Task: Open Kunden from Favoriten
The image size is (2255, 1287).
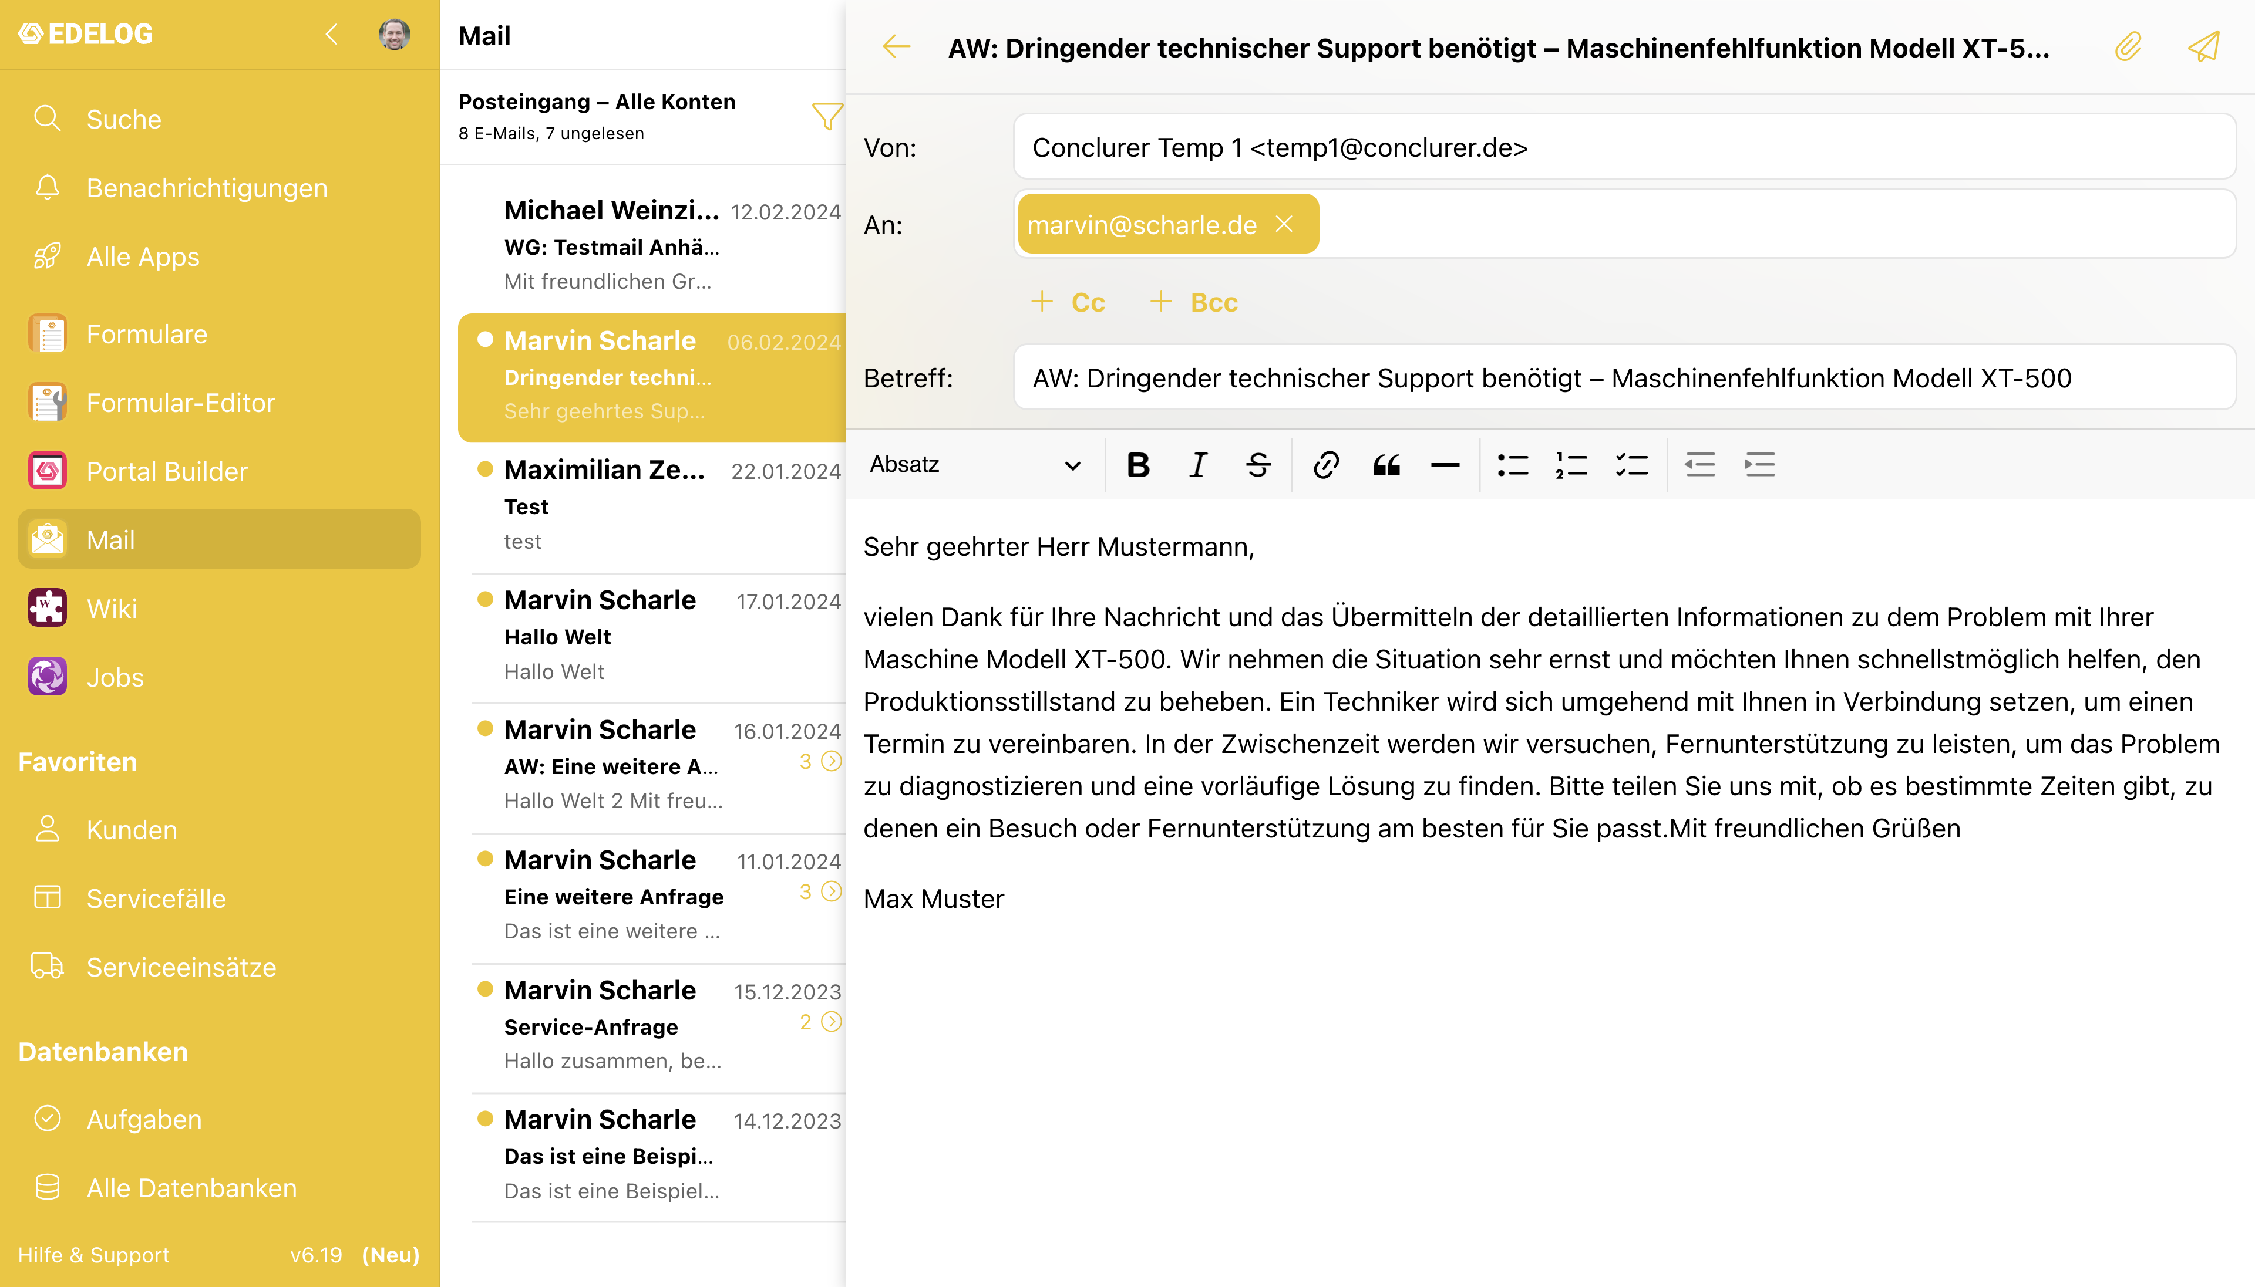Action: click(219, 830)
